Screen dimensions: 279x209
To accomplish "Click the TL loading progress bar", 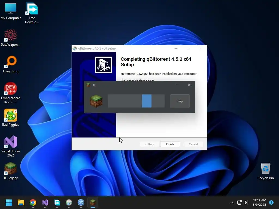I will pos(136,101).
